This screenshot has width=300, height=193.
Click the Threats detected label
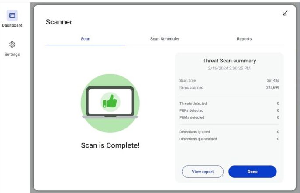coord(193,103)
